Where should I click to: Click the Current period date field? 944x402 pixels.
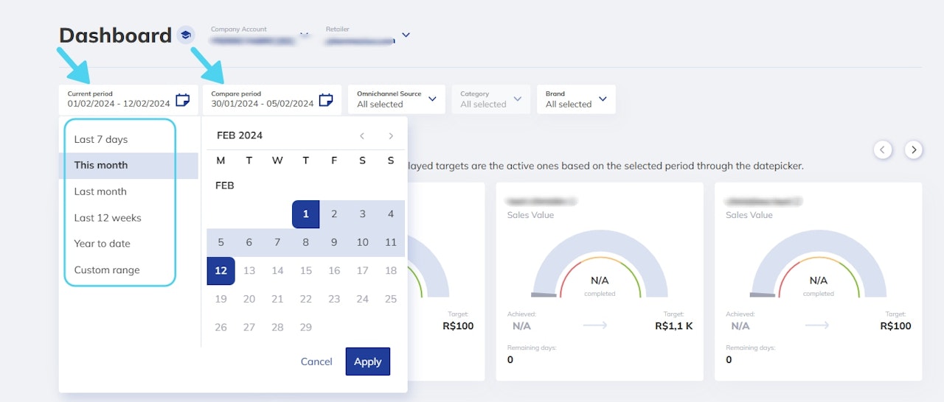click(x=119, y=99)
